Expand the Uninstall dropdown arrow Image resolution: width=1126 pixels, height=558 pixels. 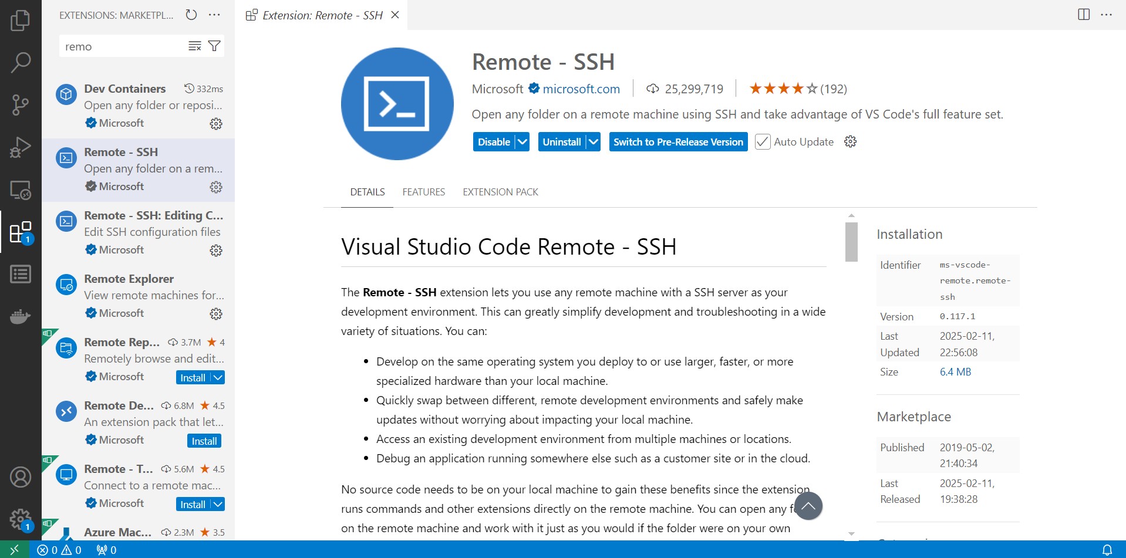[593, 142]
